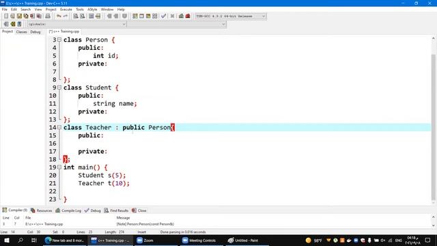Undo the last edit via toolbar

[59, 16]
